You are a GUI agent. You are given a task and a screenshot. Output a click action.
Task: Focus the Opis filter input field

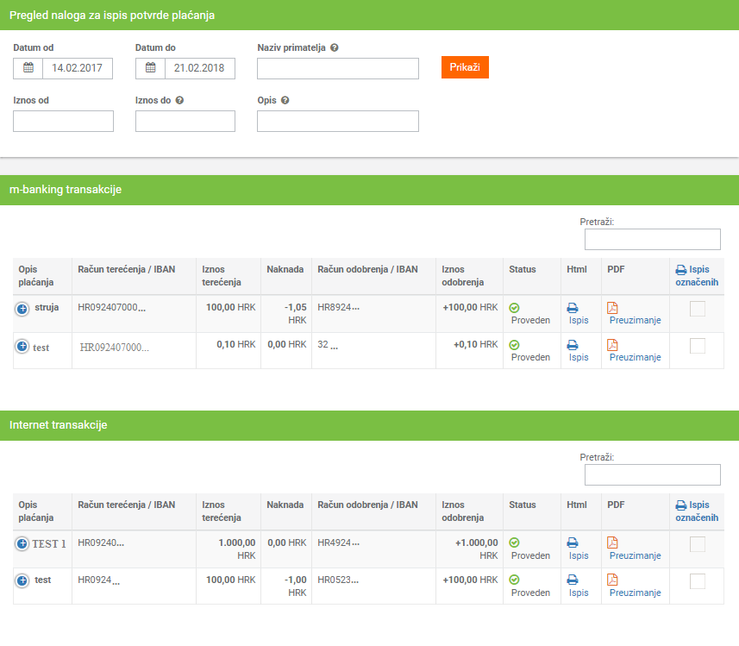coord(338,122)
